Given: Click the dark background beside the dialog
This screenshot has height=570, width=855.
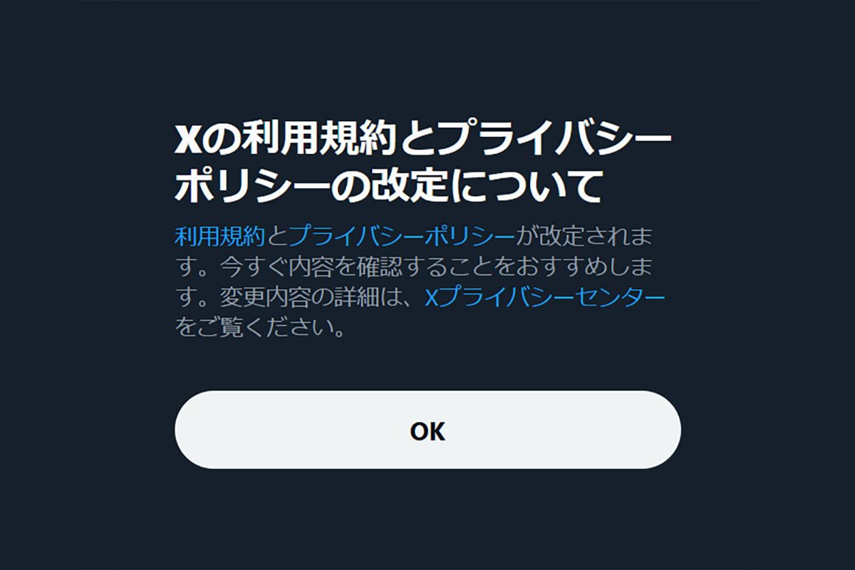Looking at the screenshot, I should (x=78, y=285).
